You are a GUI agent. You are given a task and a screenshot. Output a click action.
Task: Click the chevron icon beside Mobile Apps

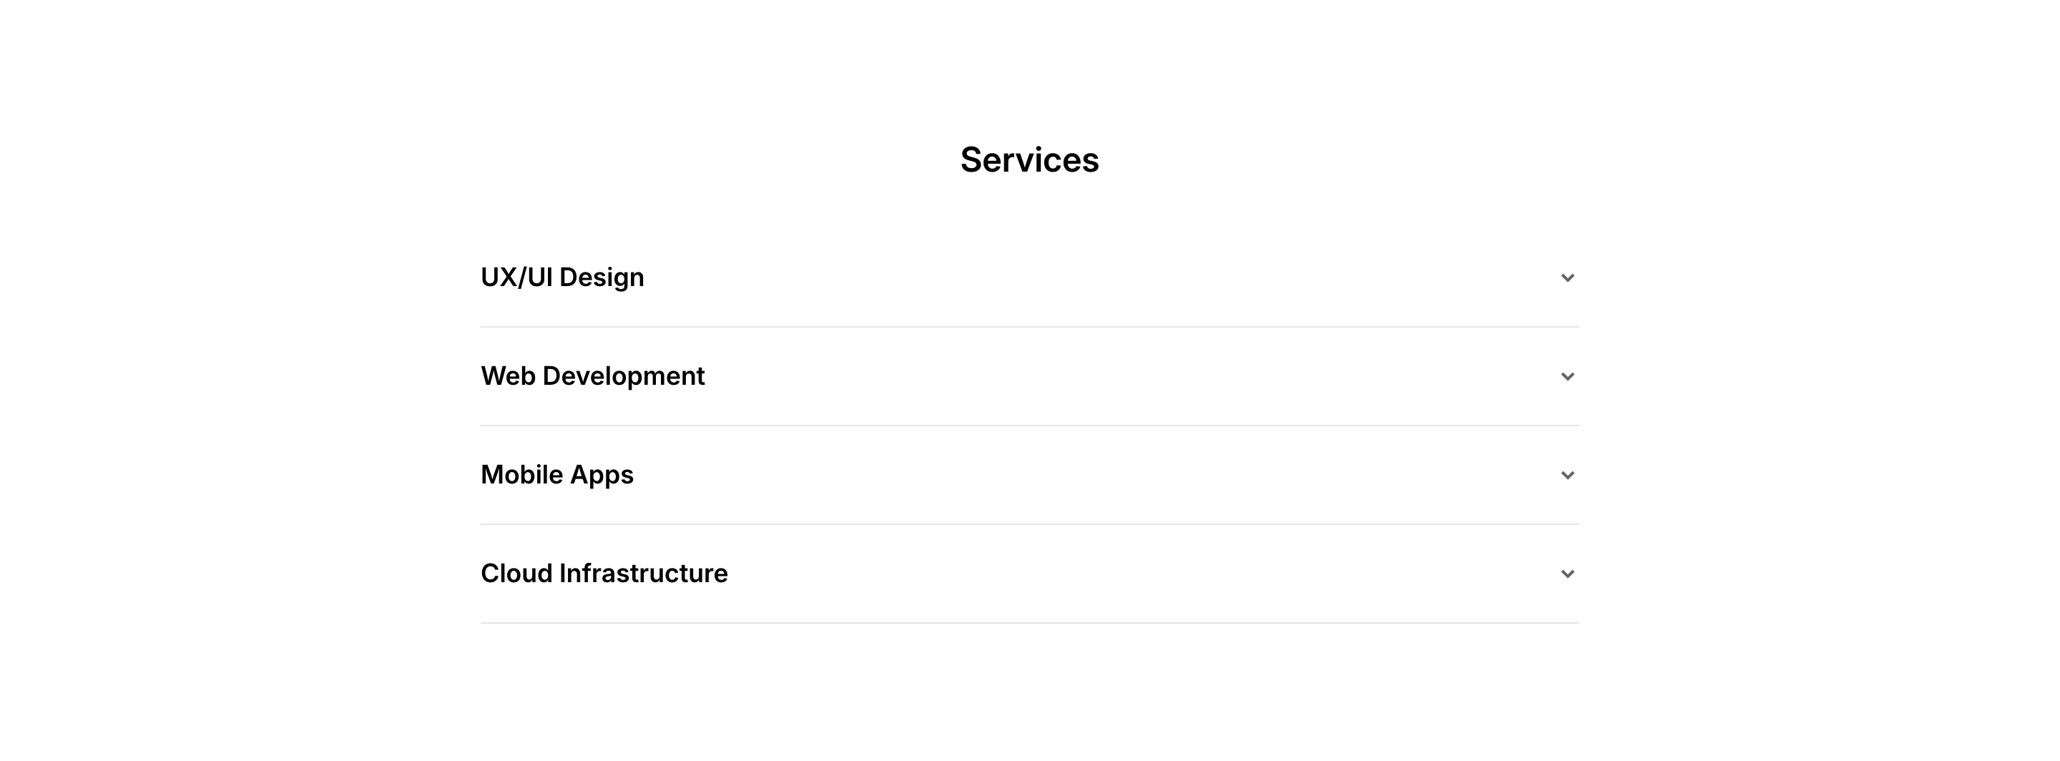click(x=1566, y=475)
